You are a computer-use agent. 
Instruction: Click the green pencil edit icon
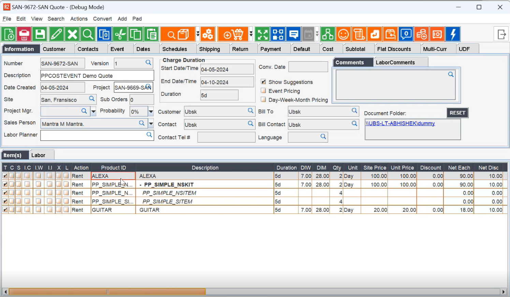56,34
